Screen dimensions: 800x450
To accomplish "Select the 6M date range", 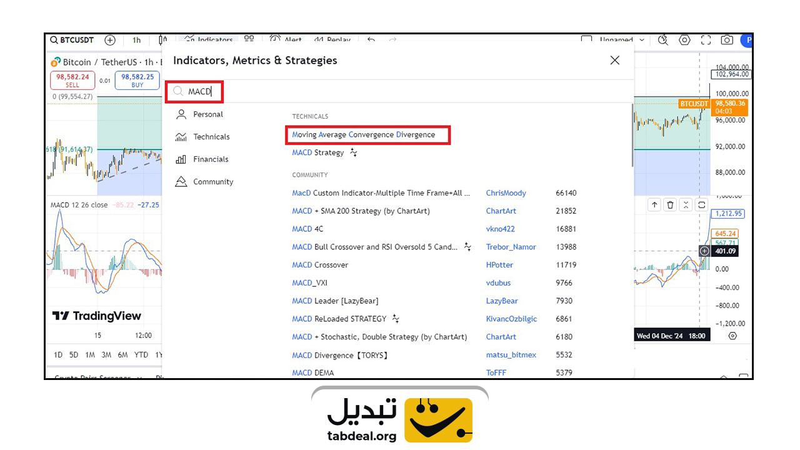I will pyautogui.click(x=122, y=355).
